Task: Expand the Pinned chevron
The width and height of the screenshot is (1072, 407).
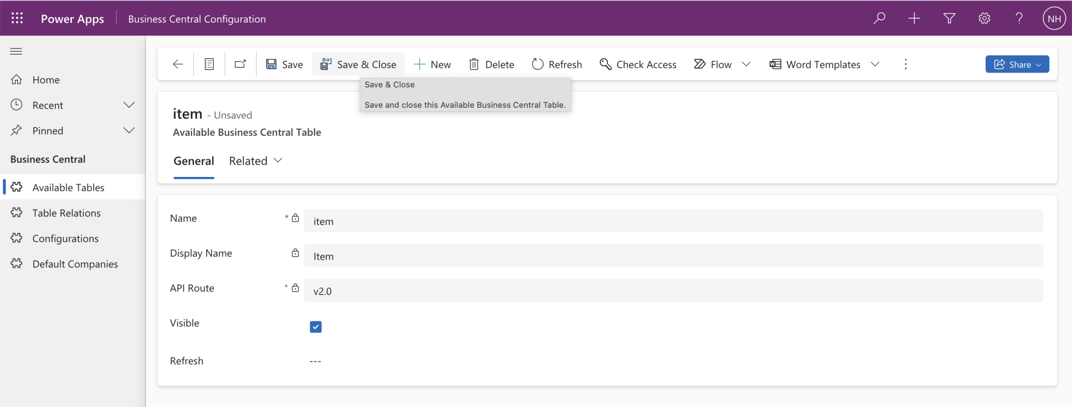Action: 129,131
